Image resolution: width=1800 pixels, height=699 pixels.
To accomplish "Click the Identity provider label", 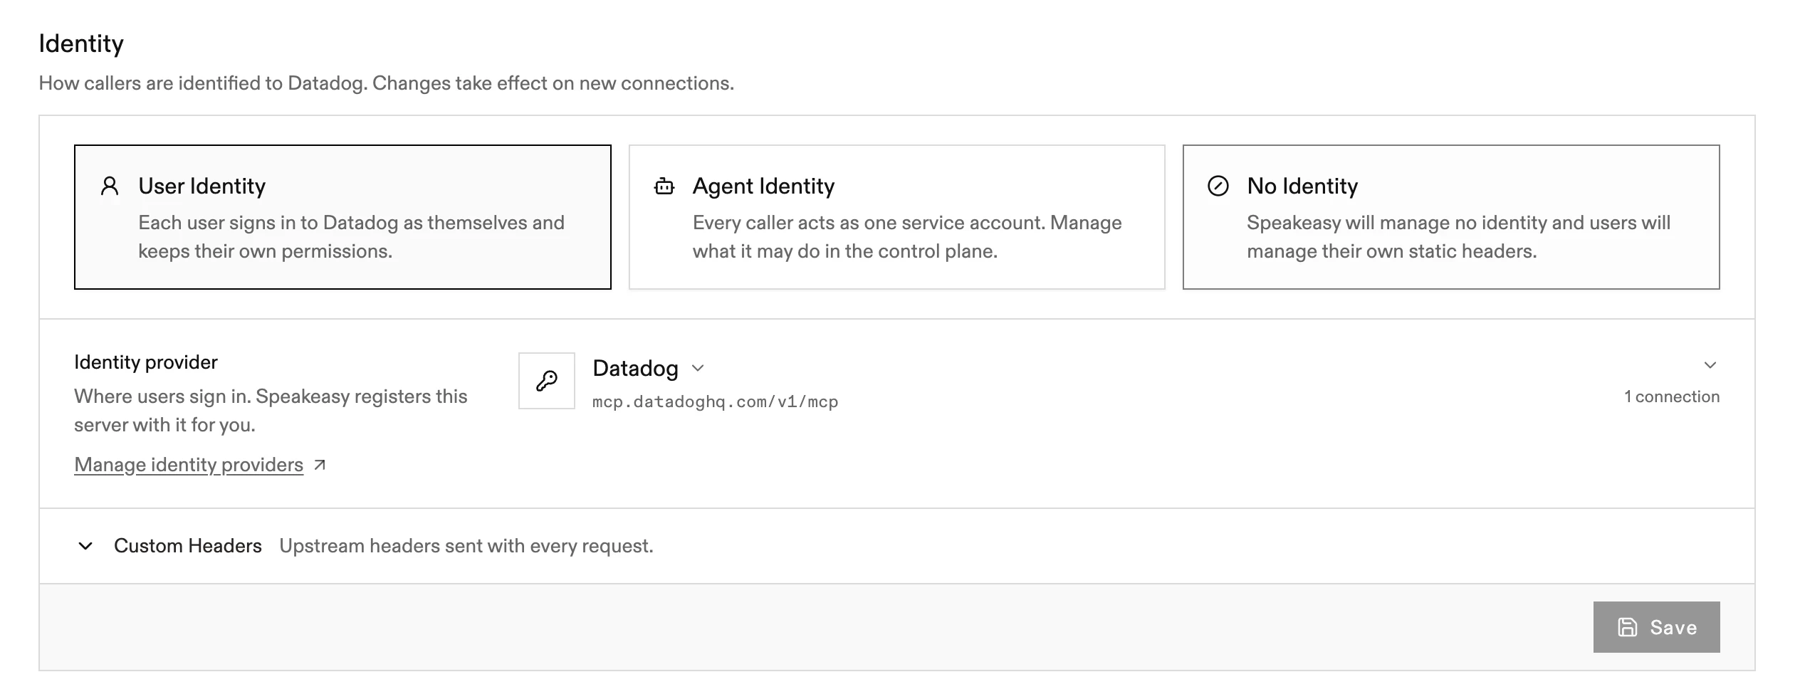I will coord(146,362).
